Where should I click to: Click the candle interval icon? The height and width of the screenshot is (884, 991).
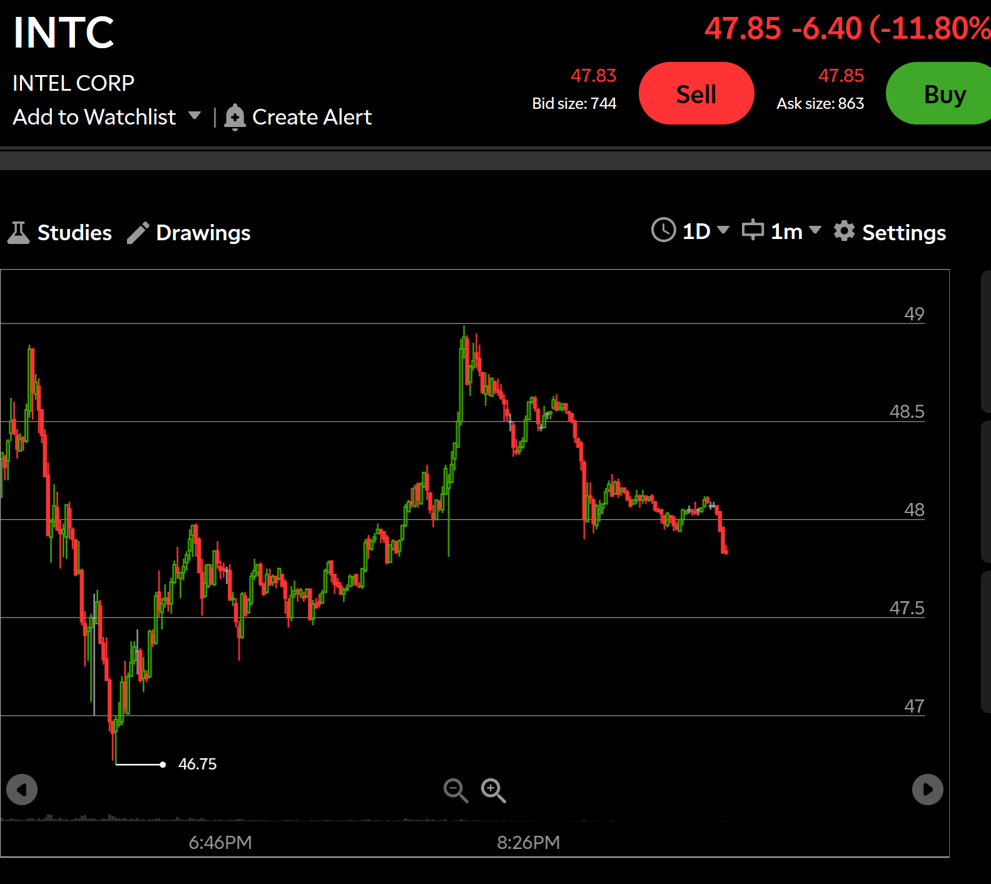(x=753, y=230)
